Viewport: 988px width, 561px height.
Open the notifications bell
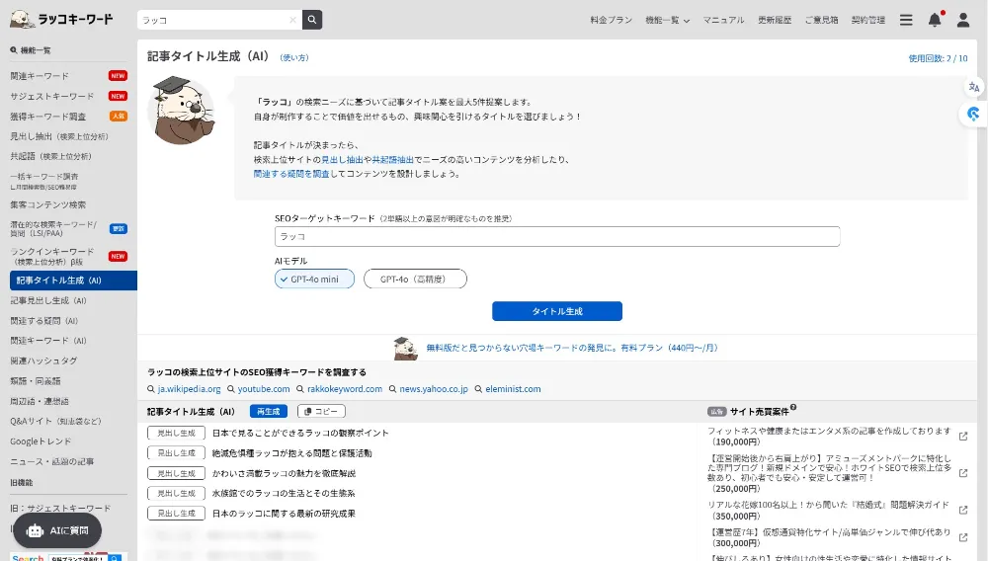coord(935,20)
